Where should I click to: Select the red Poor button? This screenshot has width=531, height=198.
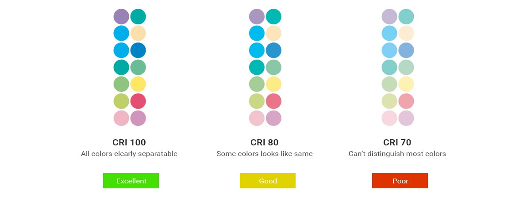(400, 181)
